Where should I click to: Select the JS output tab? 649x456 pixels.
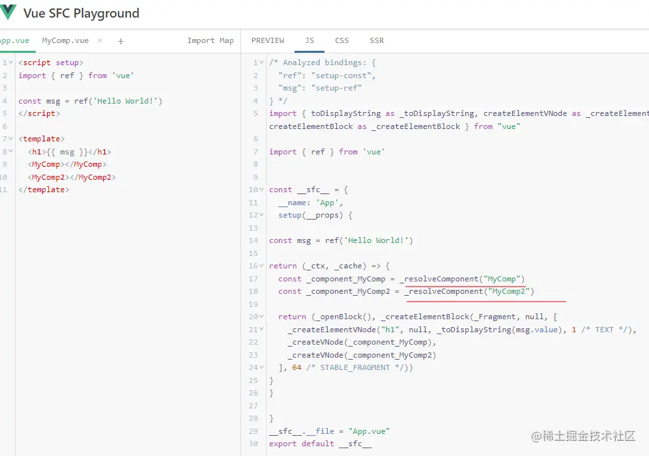pos(310,40)
